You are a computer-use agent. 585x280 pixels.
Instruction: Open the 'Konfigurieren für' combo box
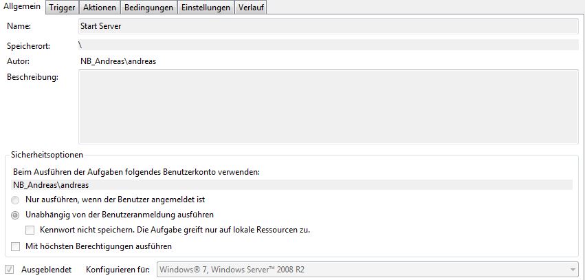point(368,270)
